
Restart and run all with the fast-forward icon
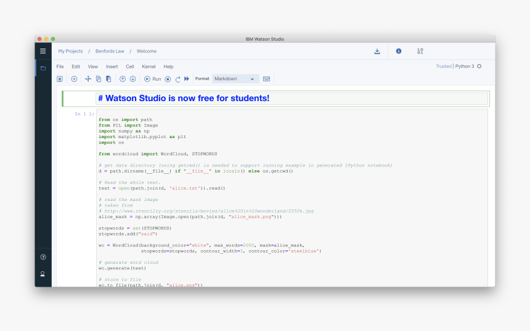pos(187,79)
